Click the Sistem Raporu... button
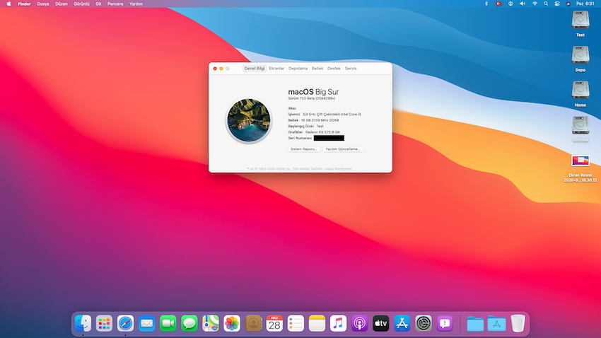This screenshot has width=601, height=338. tap(304, 149)
